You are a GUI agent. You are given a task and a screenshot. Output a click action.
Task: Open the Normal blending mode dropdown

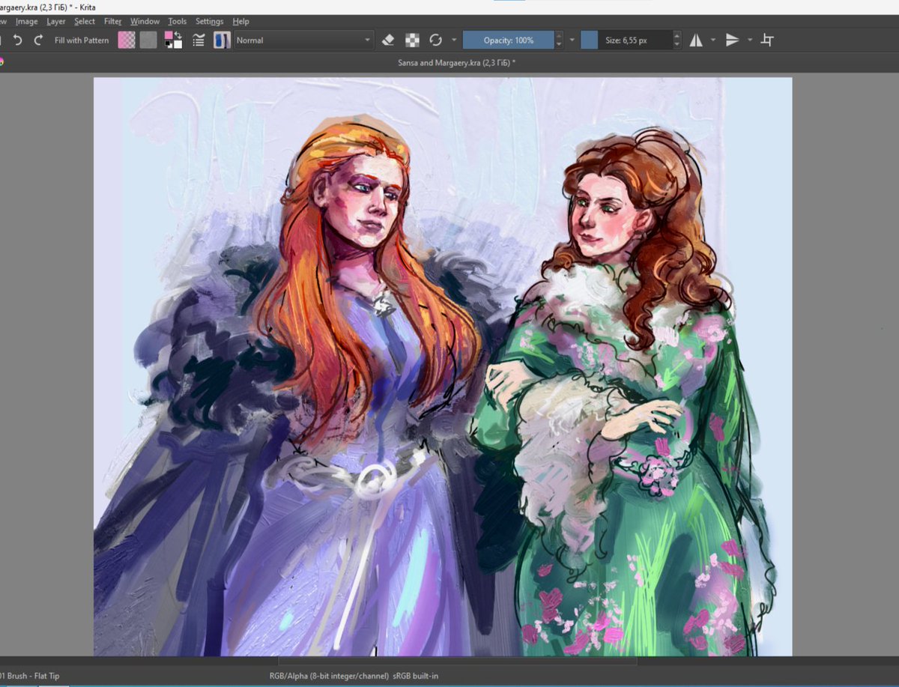coord(303,40)
